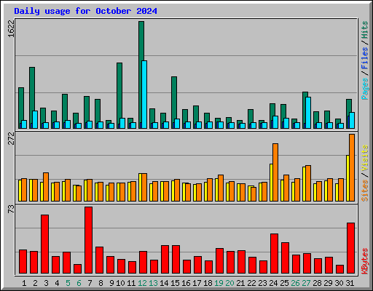
Task: Click the day 31 axis label
Action: (350, 283)
